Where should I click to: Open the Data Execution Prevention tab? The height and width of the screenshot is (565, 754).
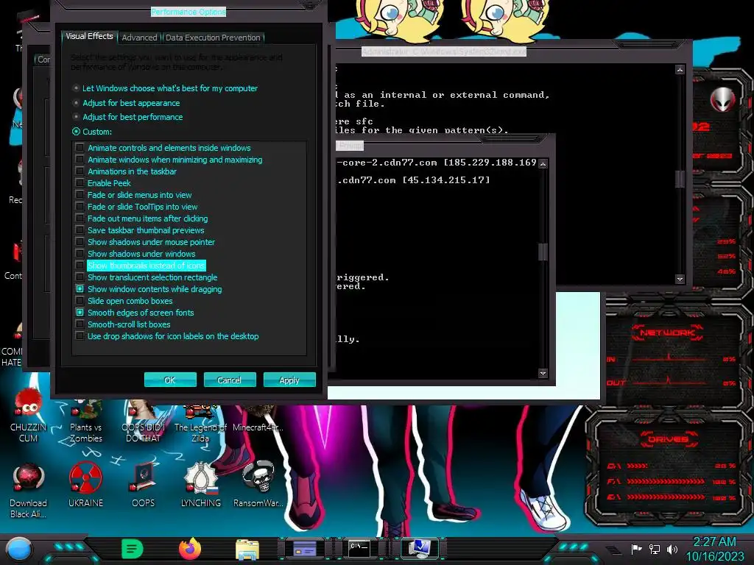pyautogui.click(x=213, y=38)
